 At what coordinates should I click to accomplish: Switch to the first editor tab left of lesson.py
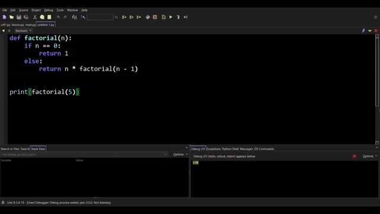pyautogui.click(x=5, y=25)
